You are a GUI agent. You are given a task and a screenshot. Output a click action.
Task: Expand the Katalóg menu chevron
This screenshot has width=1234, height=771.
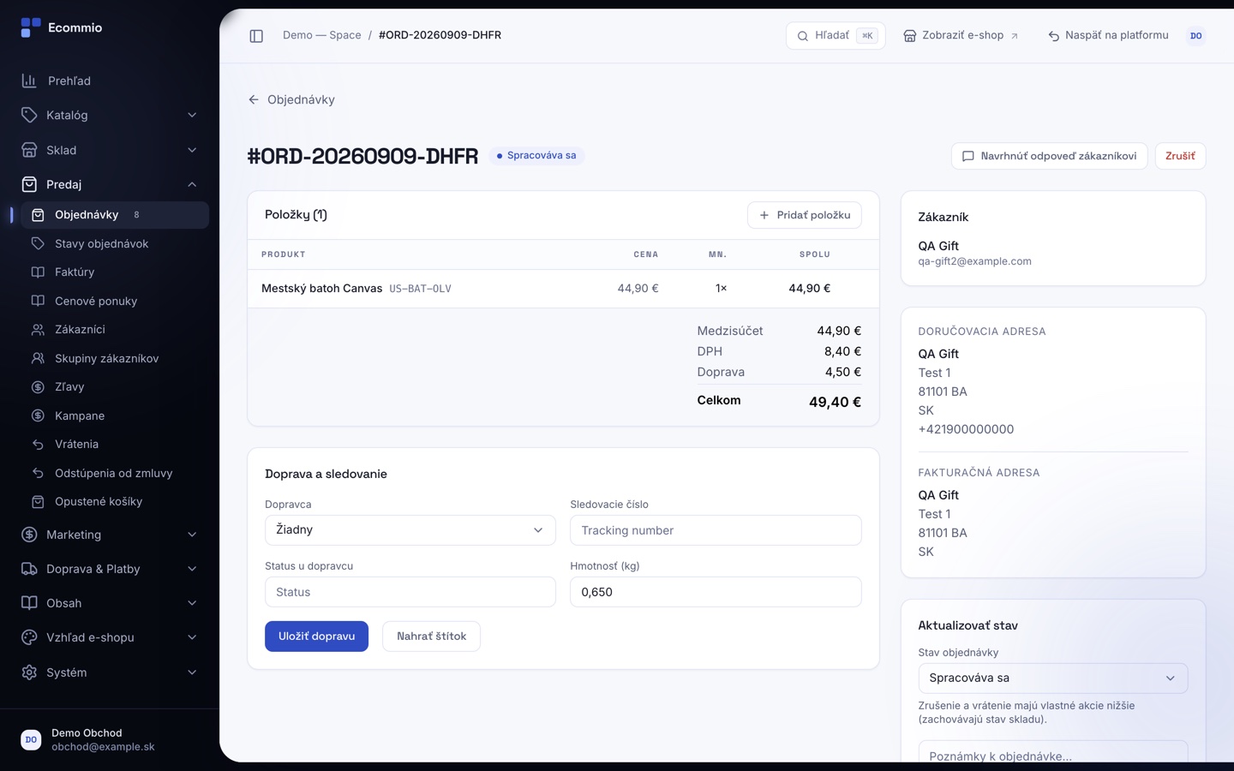coord(192,115)
